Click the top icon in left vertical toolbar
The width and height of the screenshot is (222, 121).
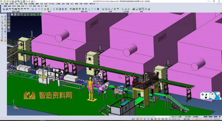click(x=2, y=17)
